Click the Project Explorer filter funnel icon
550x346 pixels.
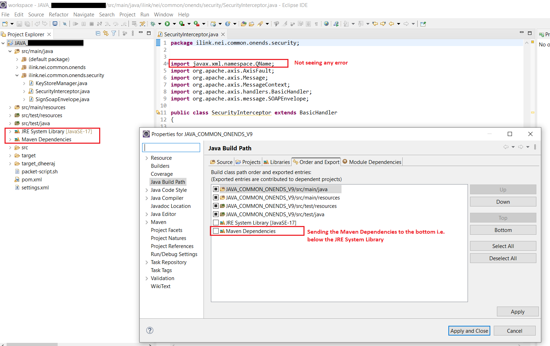[114, 33]
